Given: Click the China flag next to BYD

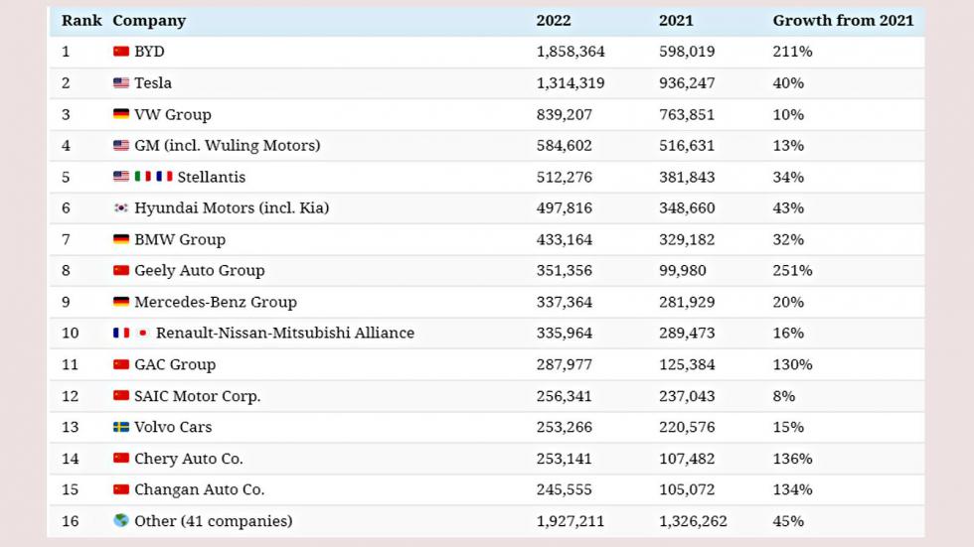Looking at the screenshot, I should (121, 52).
